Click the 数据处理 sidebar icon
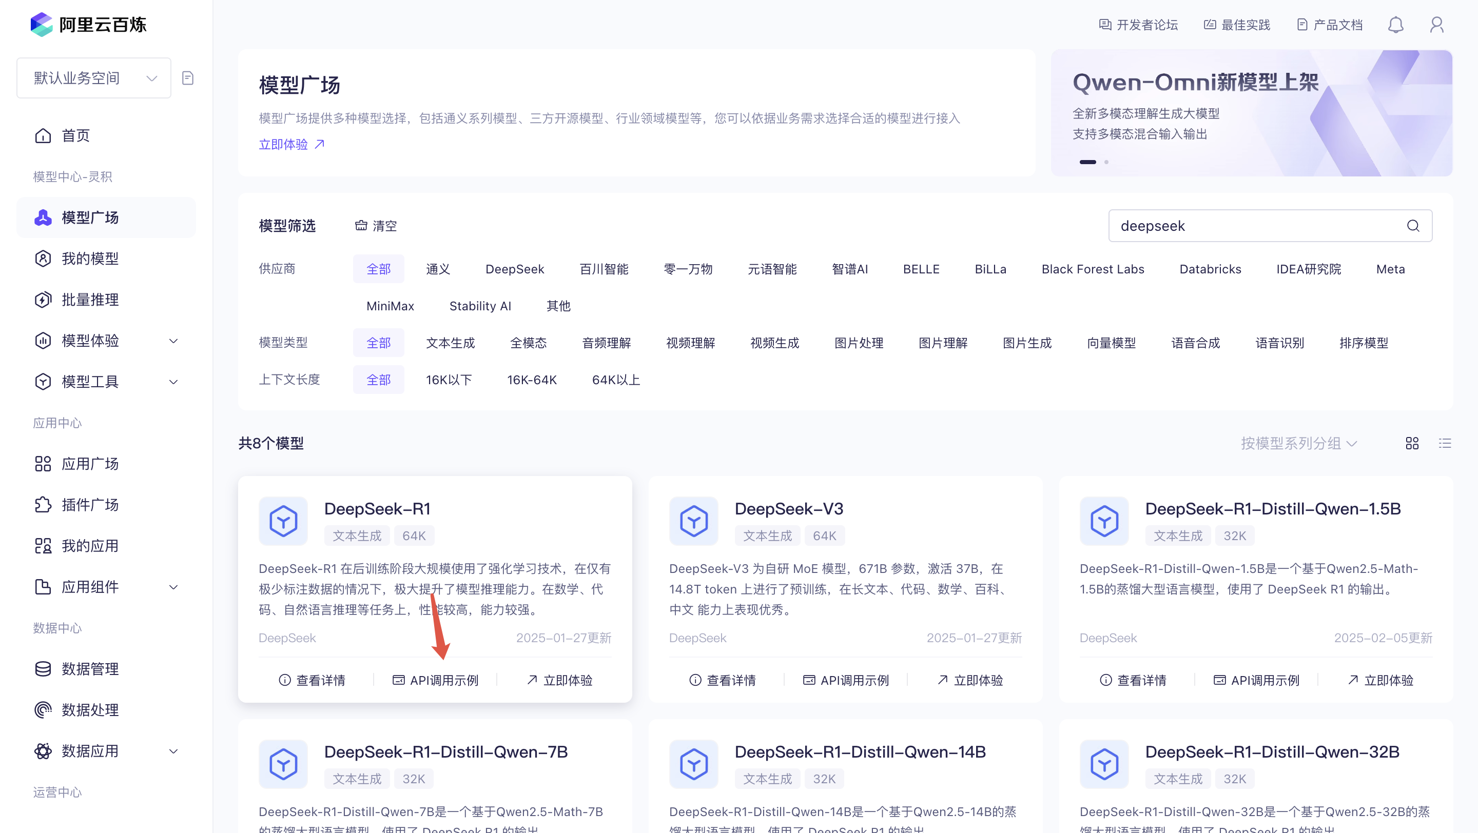 coord(43,710)
